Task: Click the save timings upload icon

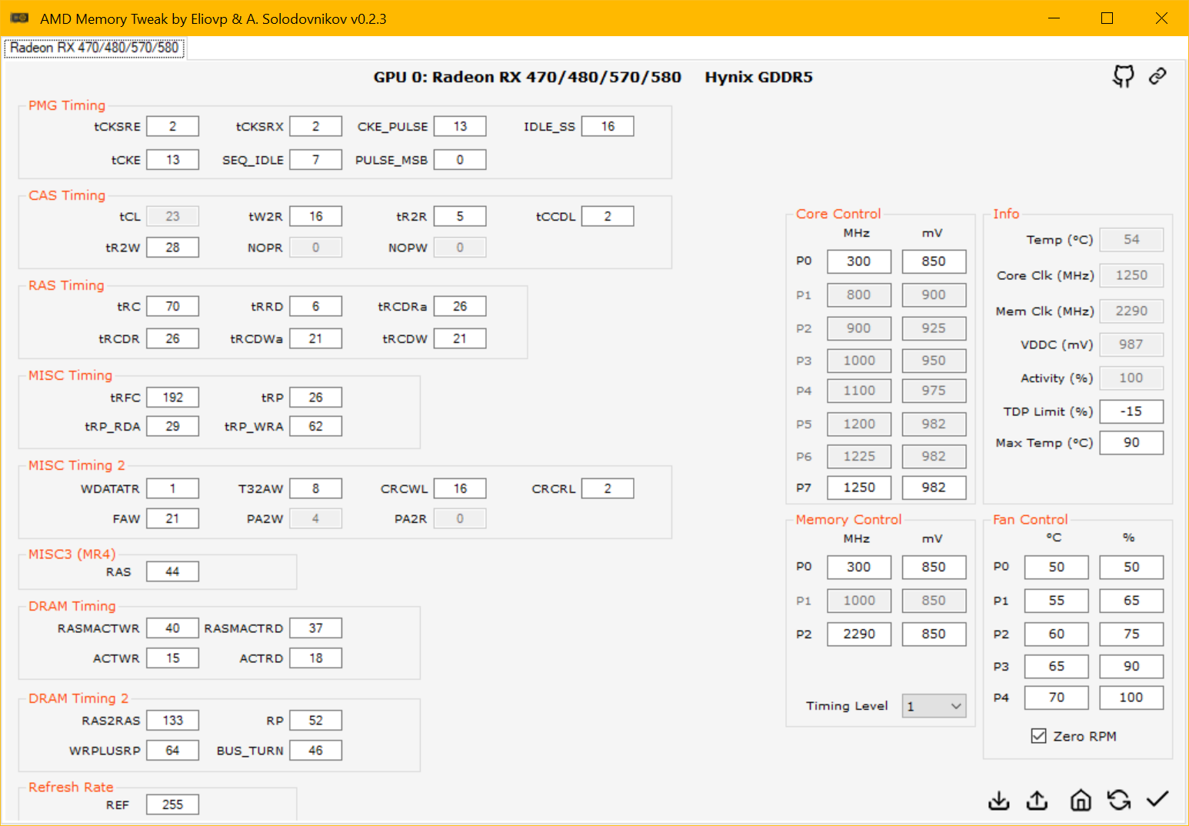Action: tap(1037, 801)
